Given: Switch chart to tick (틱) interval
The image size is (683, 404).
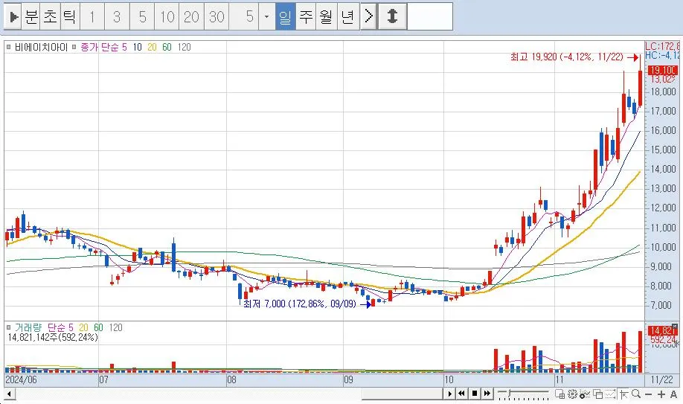Looking at the screenshot, I should pos(70,17).
